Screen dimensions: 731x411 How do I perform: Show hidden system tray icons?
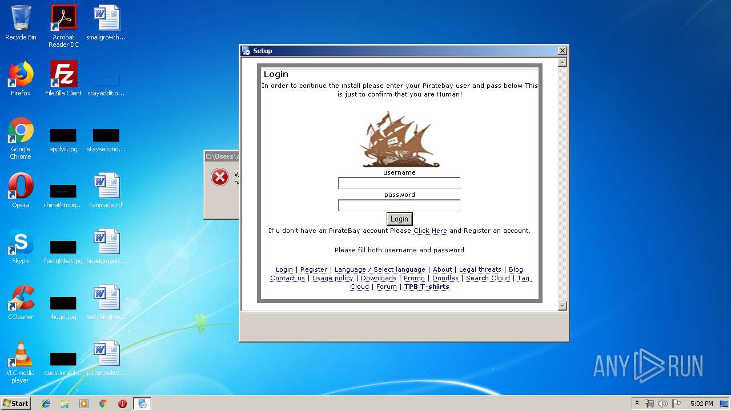point(637,404)
